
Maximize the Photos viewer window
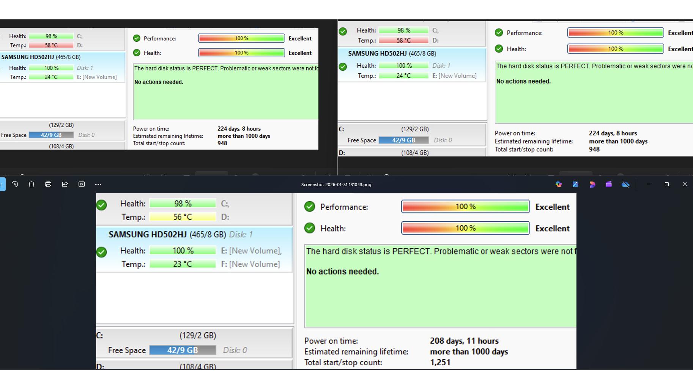(x=667, y=184)
